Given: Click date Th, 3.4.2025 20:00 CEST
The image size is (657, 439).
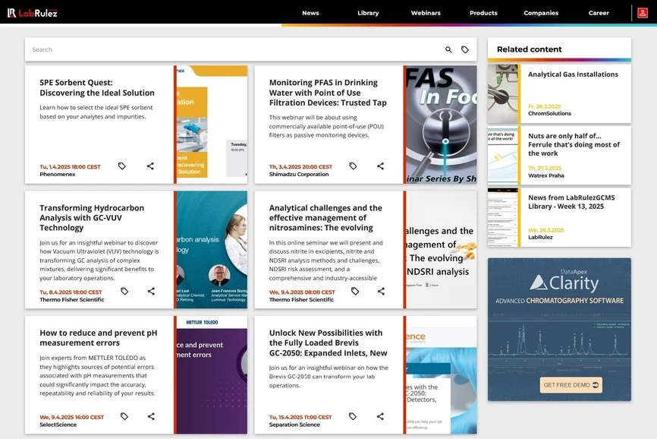Looking at the screenshot, I should pos(300,167).
